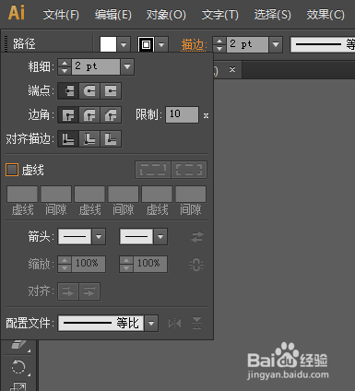
Task: Enable the 虚线 dashed line checkbox
Action: 12,170
